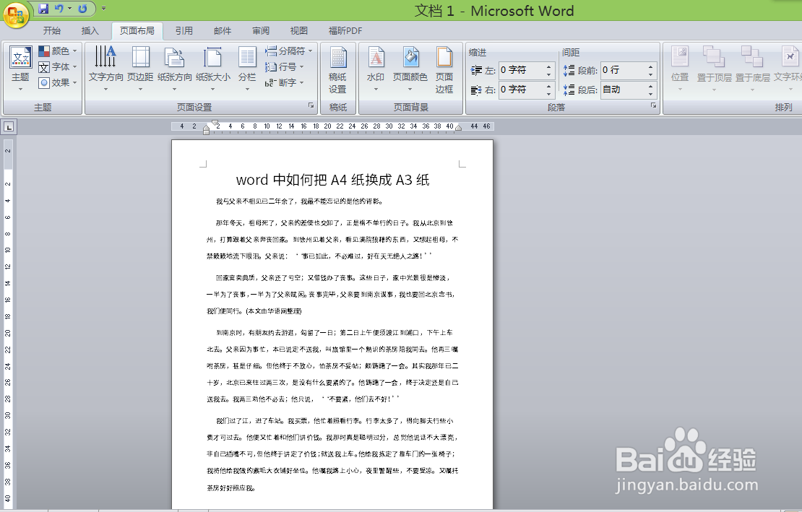Open Watermark (水印) gallery
The height and width of the screenshot is (512, 802).
click(x=376, y=69)
